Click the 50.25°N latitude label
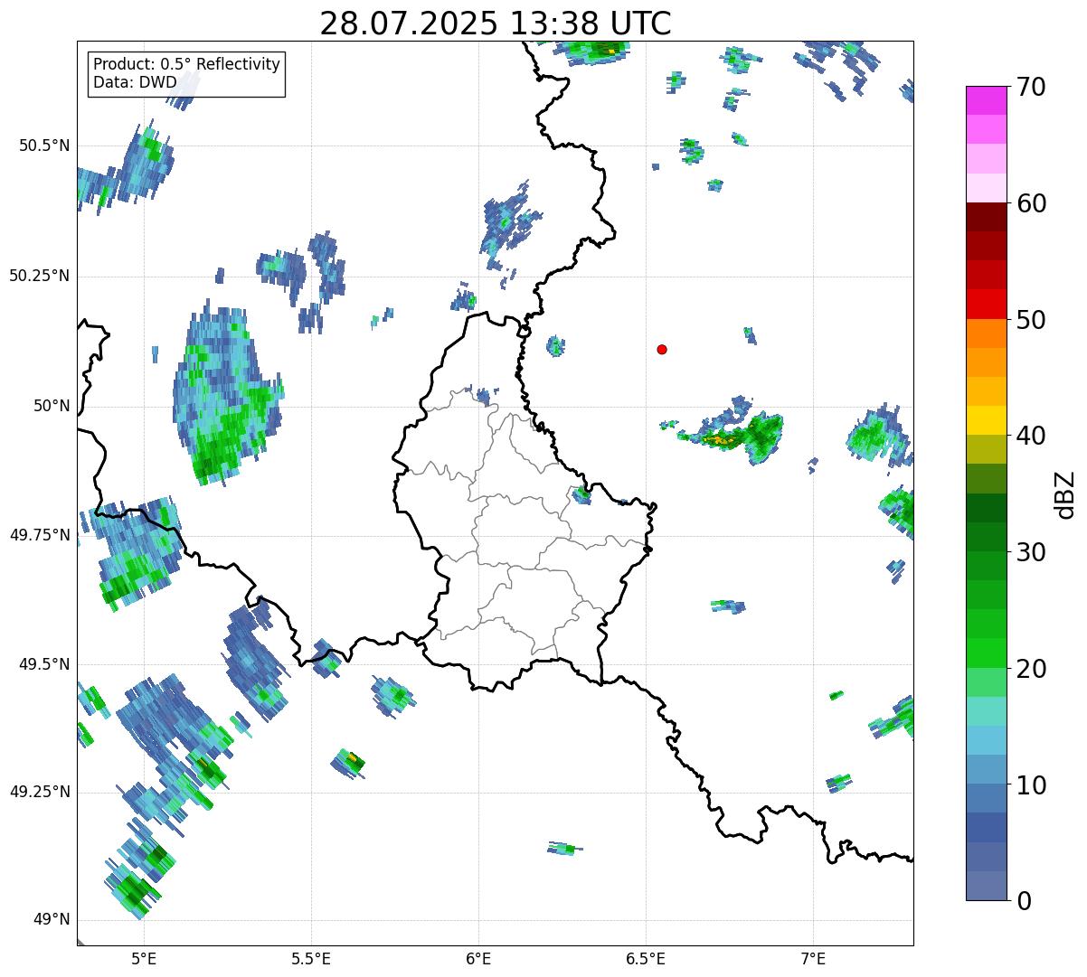The height and width of the screenshot is (977, 1087). click(39, 276)
